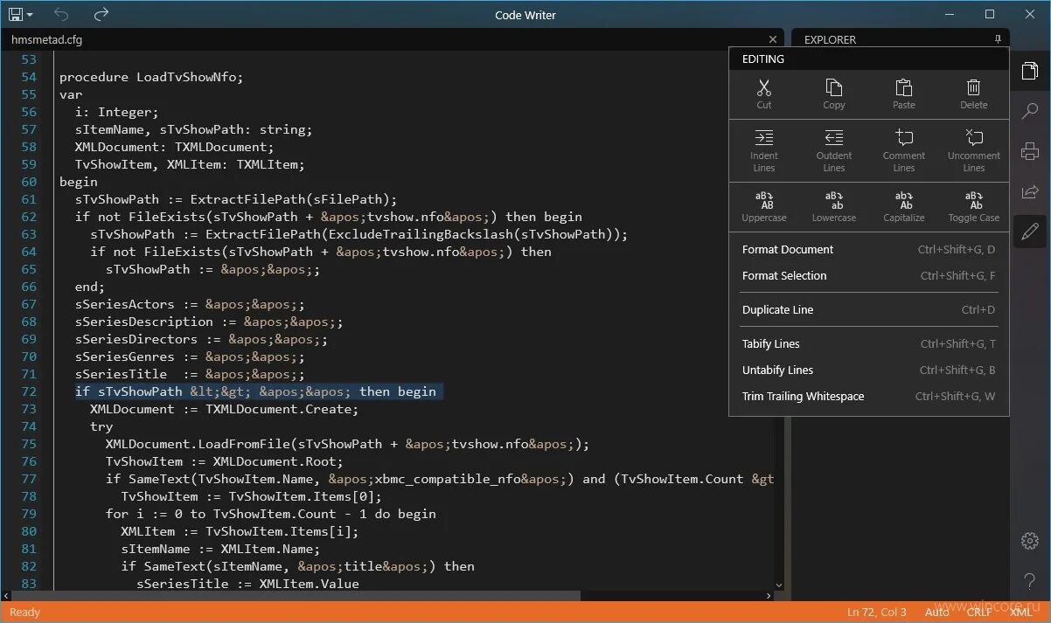Click the Ready status text

pos(24,612)
